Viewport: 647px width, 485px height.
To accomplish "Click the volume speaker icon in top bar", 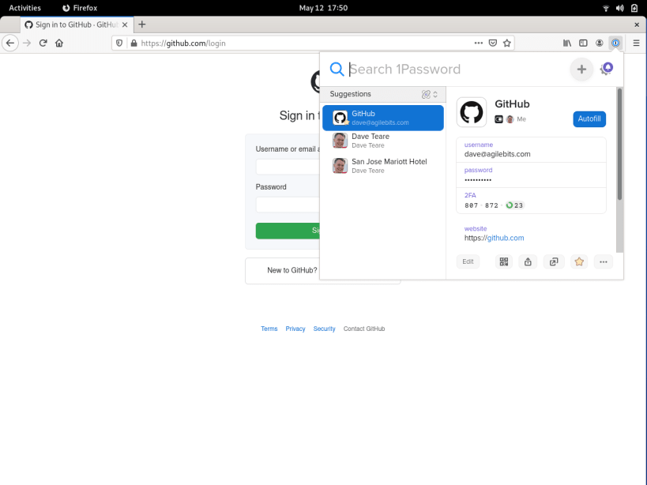I will (x=620, y=8).
